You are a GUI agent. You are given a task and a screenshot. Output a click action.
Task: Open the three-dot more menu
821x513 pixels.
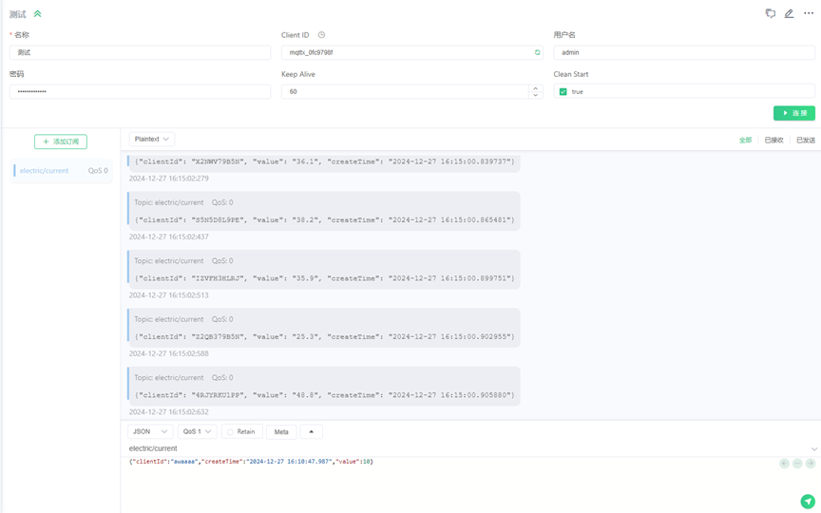(809, 13)
